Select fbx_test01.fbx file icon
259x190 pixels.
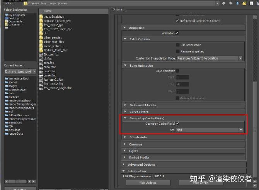(x=41, y=80)
